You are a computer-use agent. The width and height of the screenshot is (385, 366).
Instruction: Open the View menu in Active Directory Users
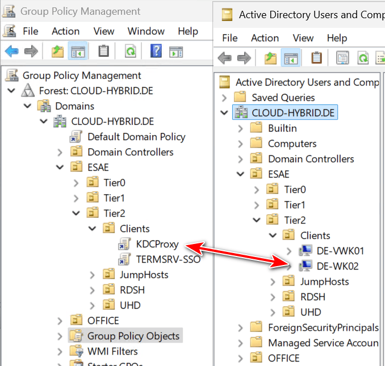(x=303, y=38)
